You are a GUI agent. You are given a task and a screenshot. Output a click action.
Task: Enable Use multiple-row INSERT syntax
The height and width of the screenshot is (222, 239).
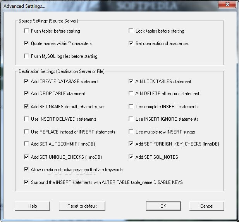(131, 132)
